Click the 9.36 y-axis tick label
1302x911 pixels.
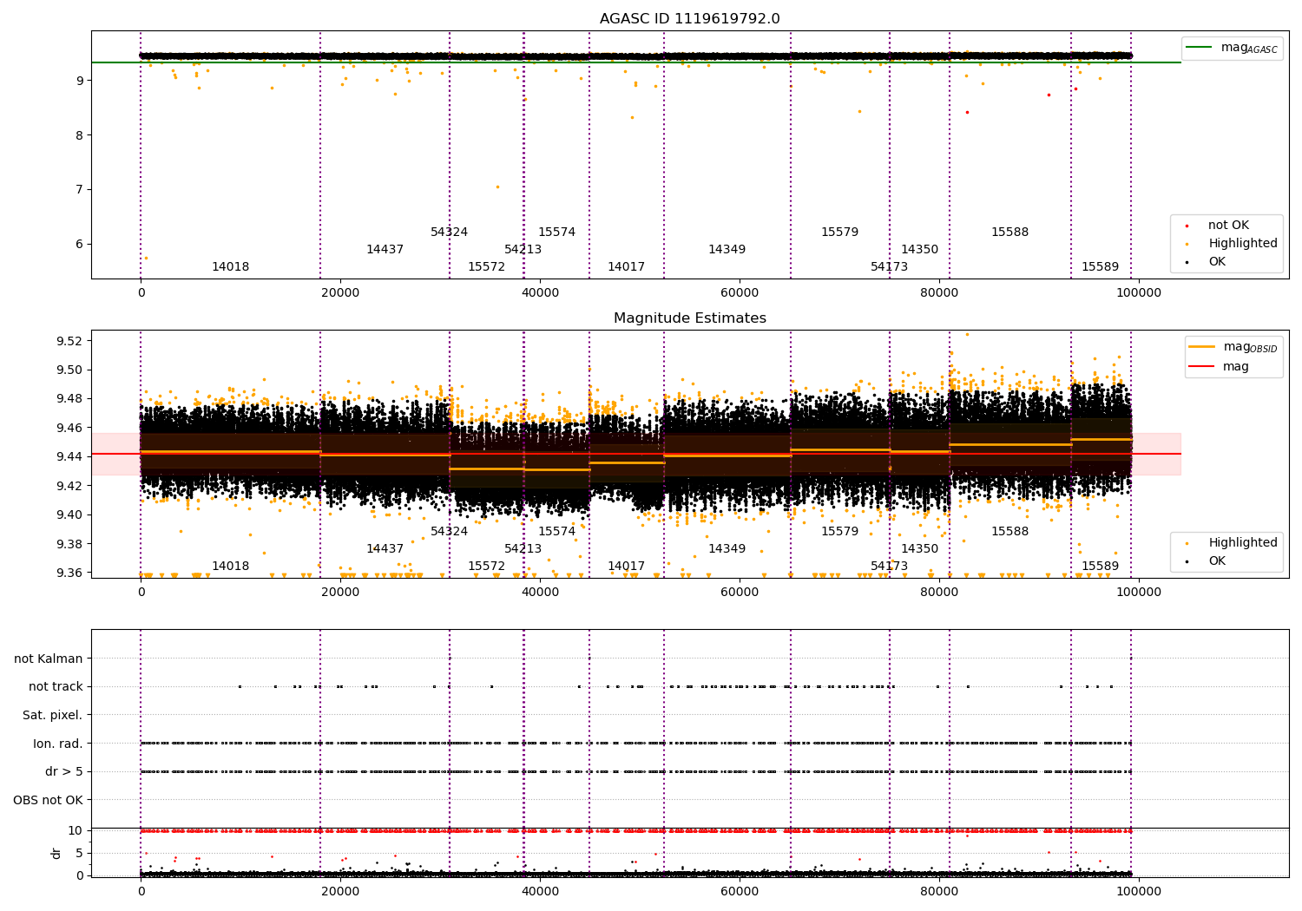(x=71, y=573)
